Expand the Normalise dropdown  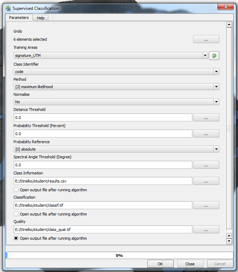coord(216,102)
